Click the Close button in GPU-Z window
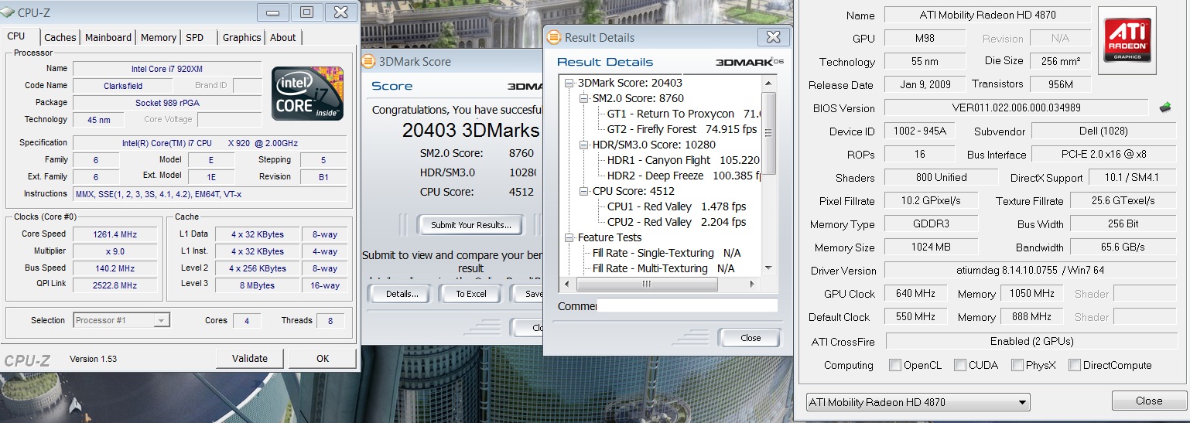Viewport: 1190px width, 423px height. click(x=1149, y=401)
